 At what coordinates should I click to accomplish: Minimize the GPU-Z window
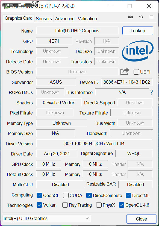pos(111,6)
